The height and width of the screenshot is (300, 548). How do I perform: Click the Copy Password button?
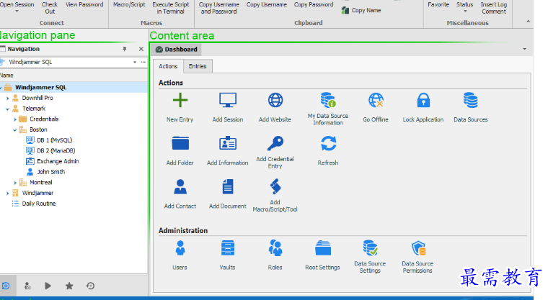click(314, 4)
